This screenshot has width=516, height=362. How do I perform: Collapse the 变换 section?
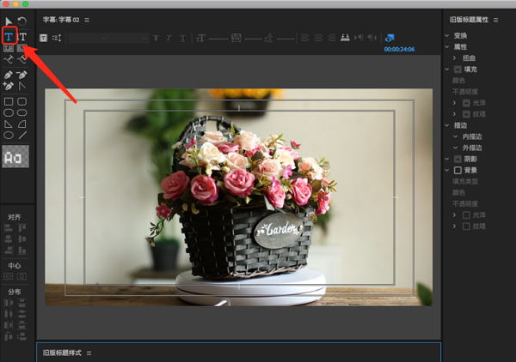point(447,35)
